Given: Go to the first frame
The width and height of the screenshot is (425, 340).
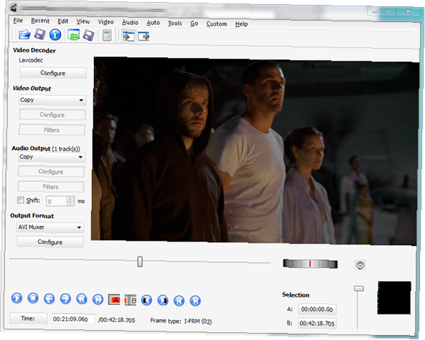Looking at the screenshot, I should [x=179, y=301].
